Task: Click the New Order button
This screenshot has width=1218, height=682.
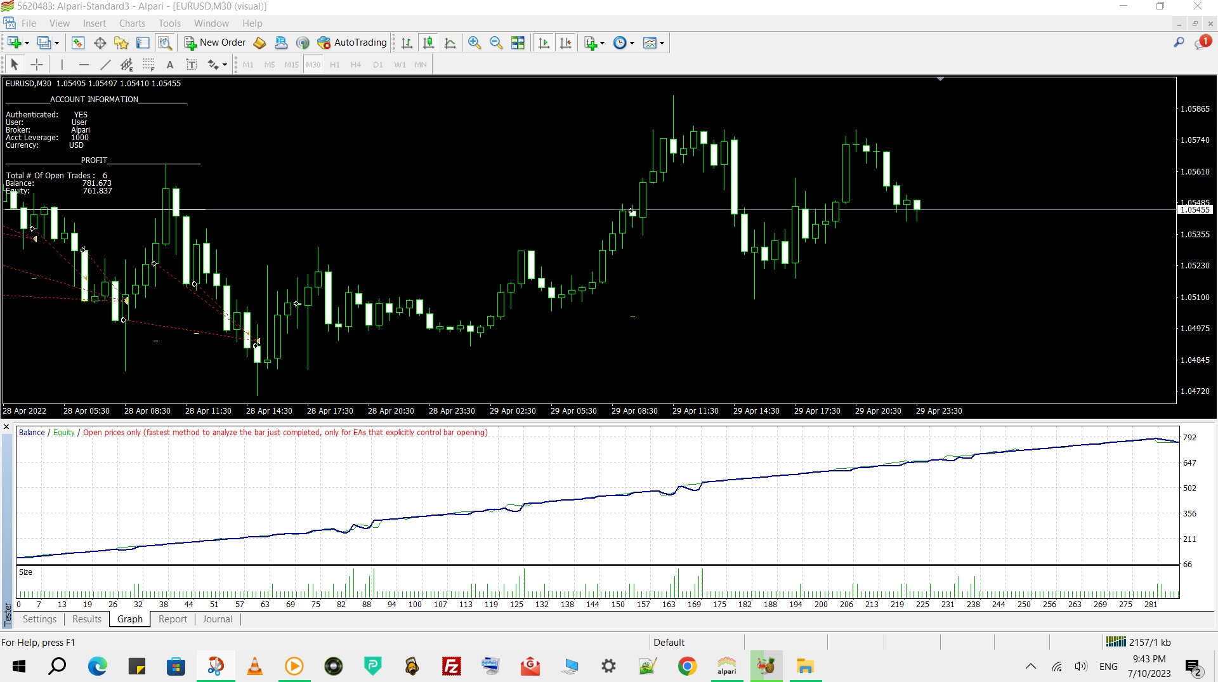Action: pyautogui.click(x=215, y=43)
